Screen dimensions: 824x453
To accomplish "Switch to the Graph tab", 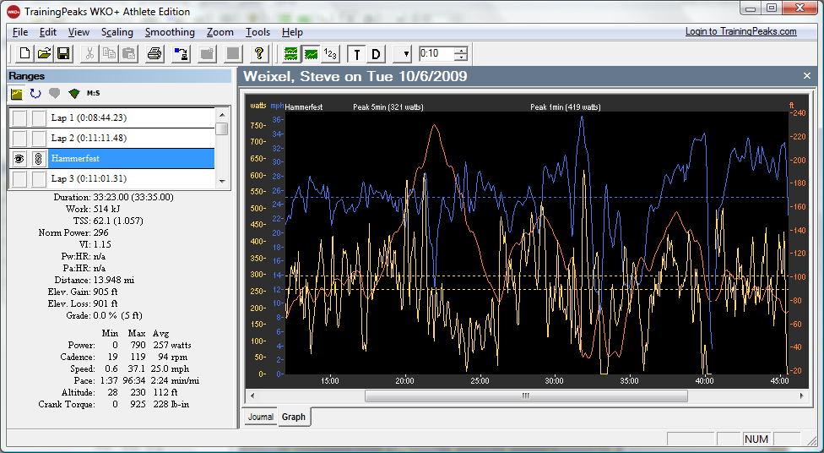I will 293,417.
